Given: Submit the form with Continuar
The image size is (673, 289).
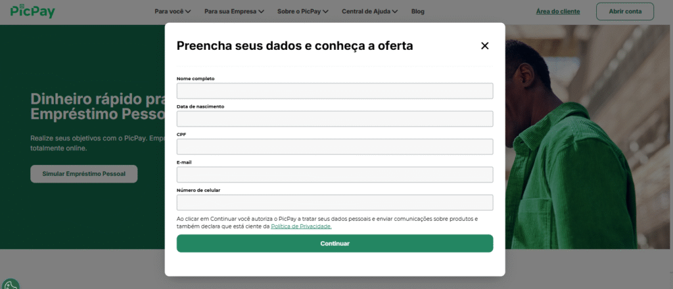Looking at the screenshot, I should pyautogui.click(x=335, y=243).
